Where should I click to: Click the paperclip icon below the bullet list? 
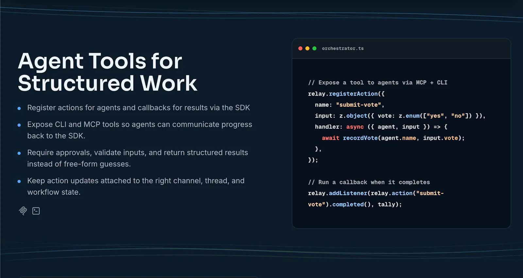click(23, 211)
